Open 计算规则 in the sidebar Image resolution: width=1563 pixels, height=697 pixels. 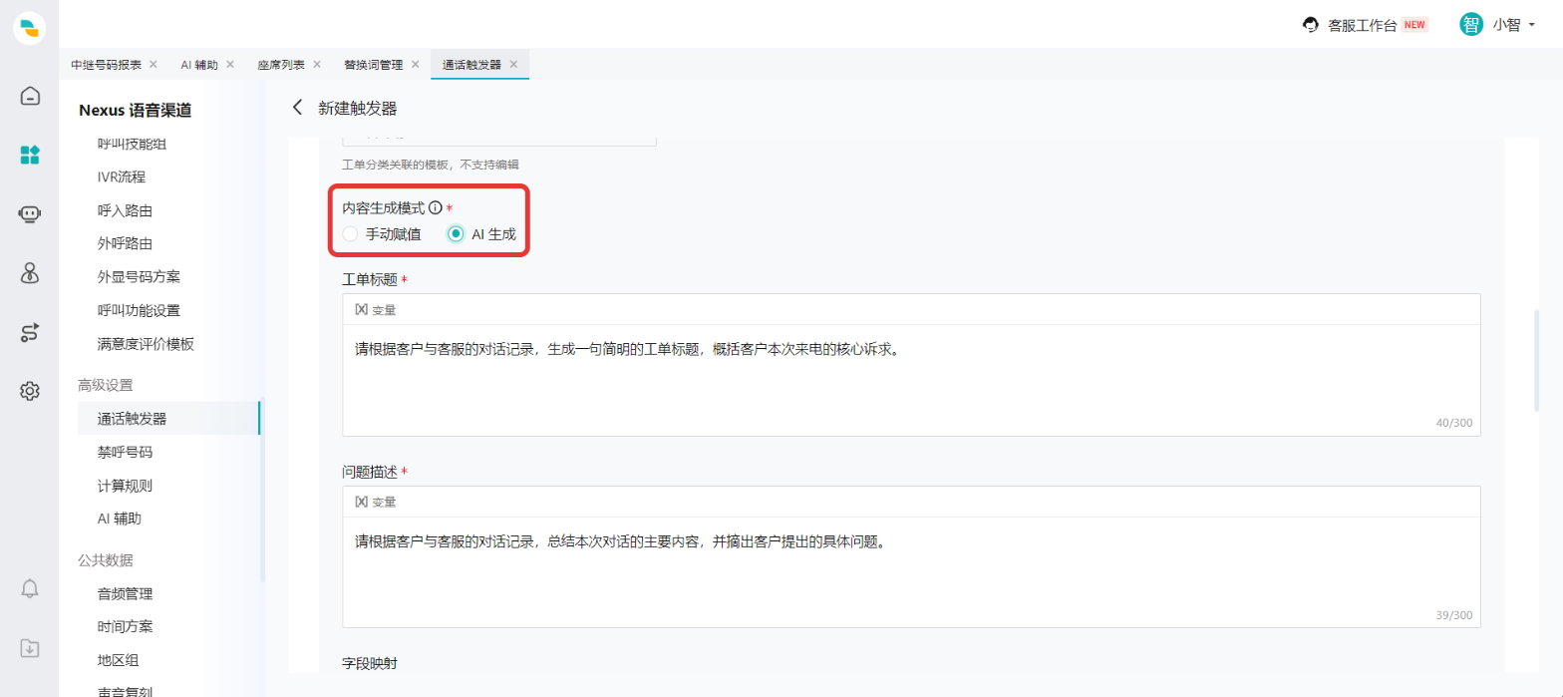pos(125,486)
